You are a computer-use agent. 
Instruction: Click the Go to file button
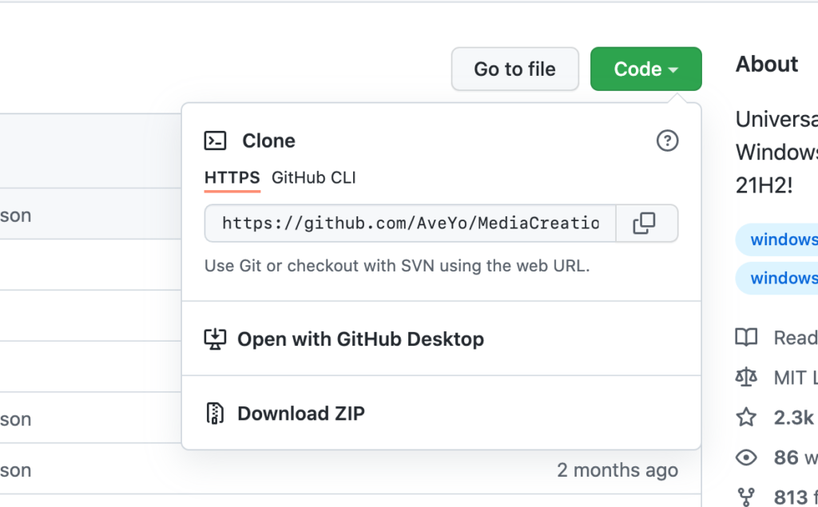click(515, 69)
